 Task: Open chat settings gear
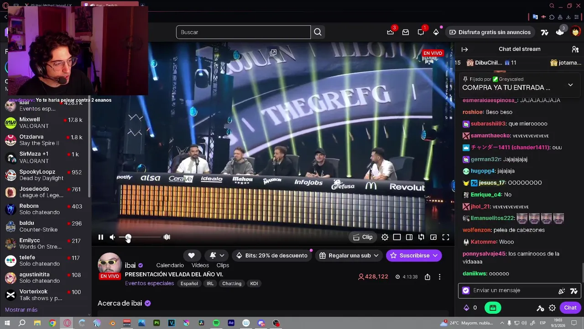[x=552, y=308]
